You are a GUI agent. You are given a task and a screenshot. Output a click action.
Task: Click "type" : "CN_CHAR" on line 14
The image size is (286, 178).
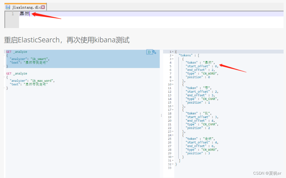202,99
